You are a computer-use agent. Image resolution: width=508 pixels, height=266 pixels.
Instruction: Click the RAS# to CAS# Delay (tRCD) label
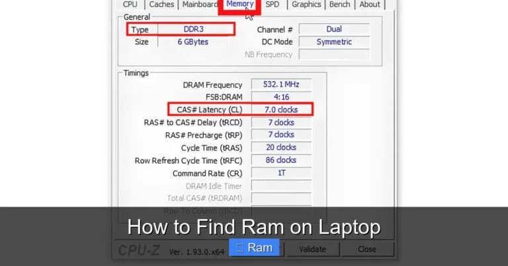pyautogui.click(x=193, y=123)
